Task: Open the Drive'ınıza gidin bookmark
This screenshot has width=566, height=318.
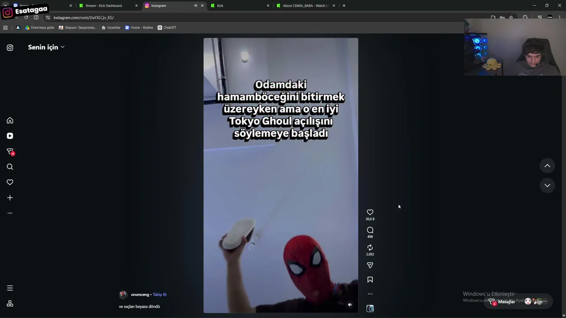Action: tap(40, 27)
